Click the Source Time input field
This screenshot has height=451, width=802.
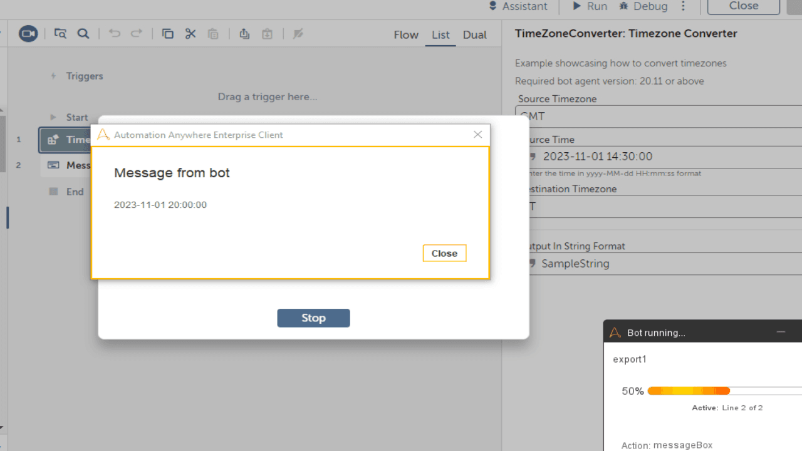(658, 157)
